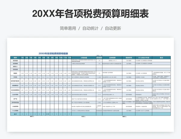This screenshot has width=181, height=139.
Task: Click the 印花税 value cell under 12月
Action: point(69,77)
